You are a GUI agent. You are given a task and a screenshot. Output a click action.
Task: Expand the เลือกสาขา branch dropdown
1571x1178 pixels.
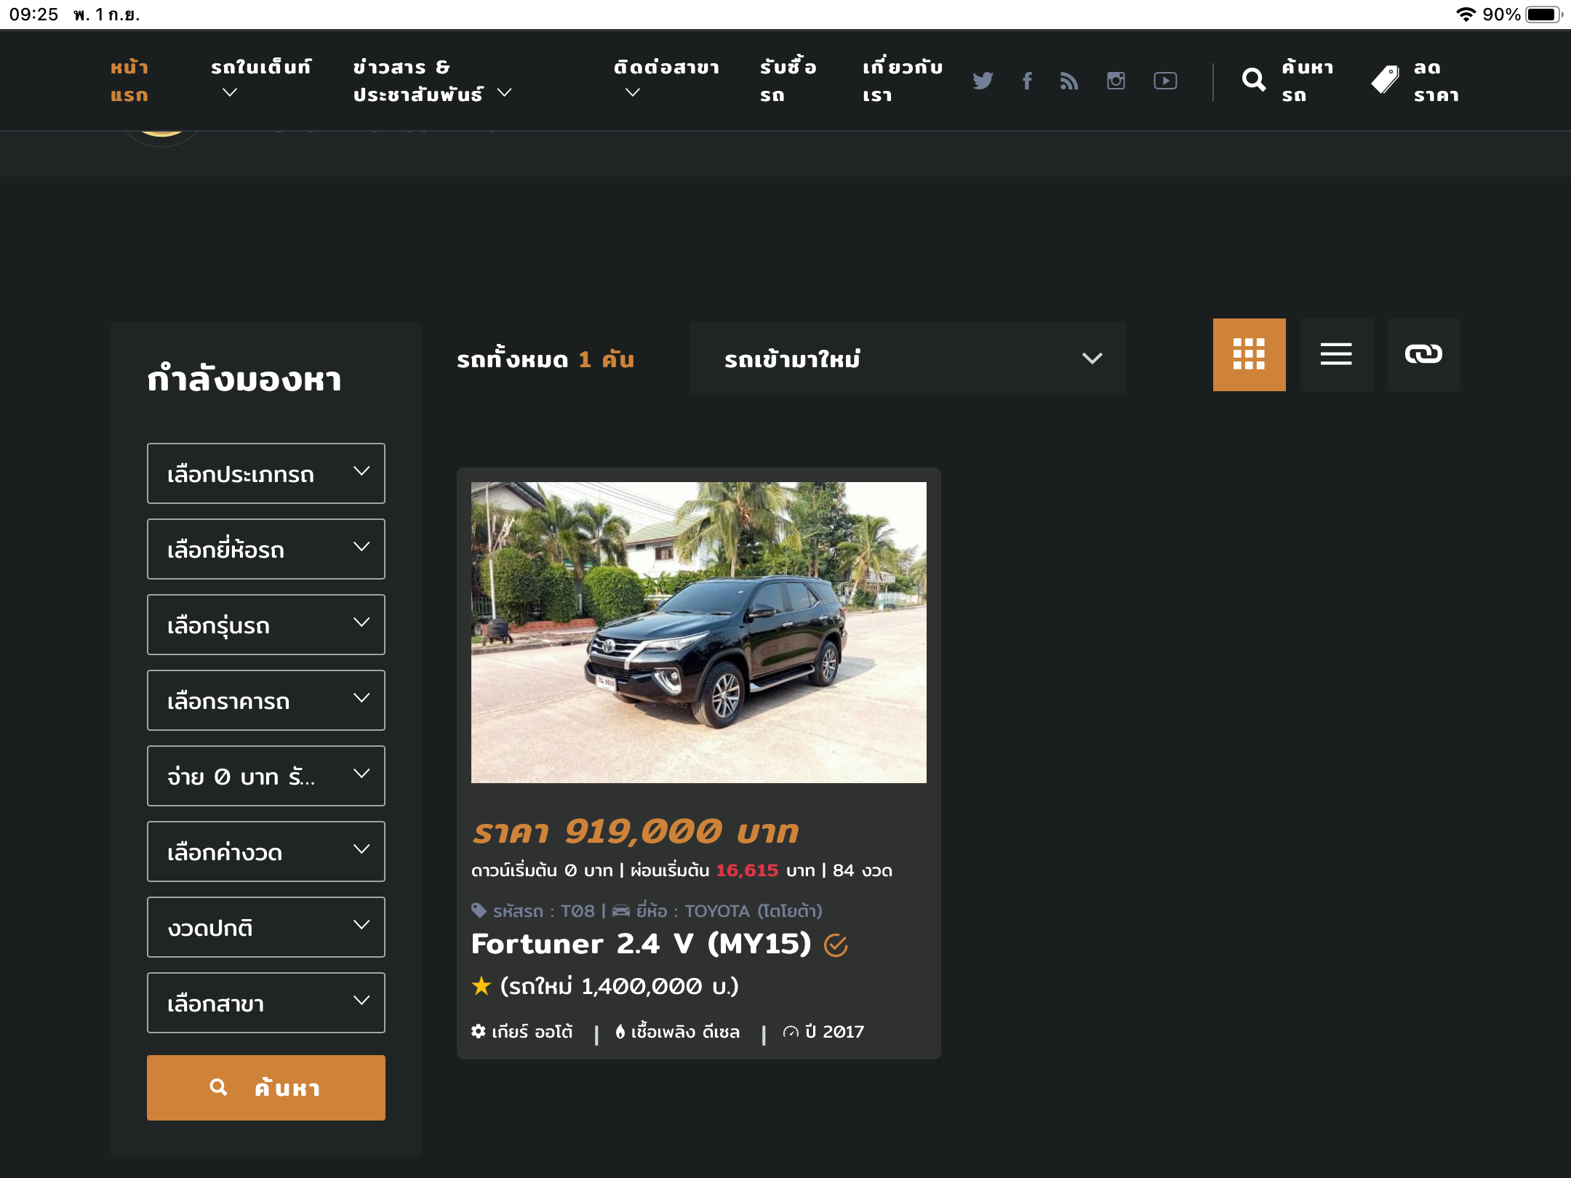(266, 1003)
